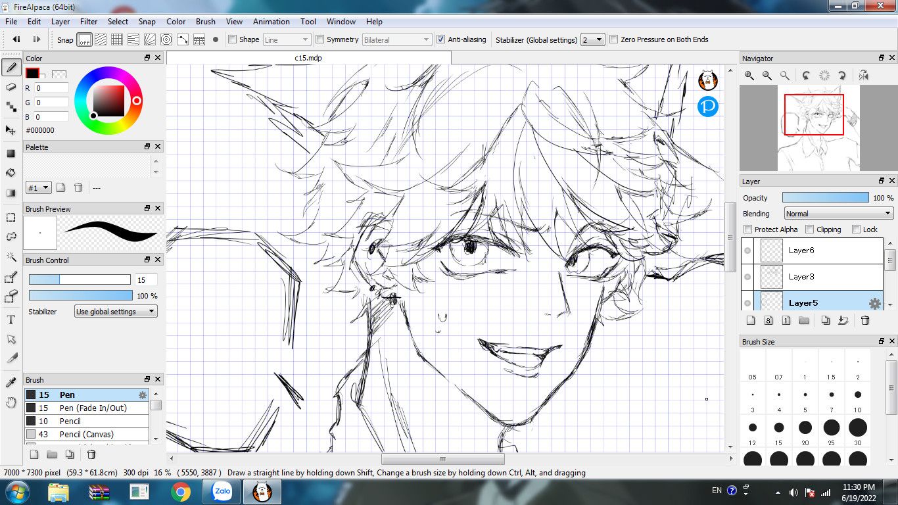The height and width of the screenshot is (505, 898).
Task: Activate the Hand pan tool
Action: tap(11, 402)
